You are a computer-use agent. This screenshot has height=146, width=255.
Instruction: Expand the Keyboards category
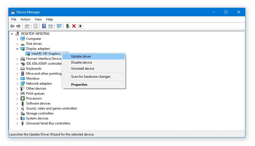(x=17, y=69)
